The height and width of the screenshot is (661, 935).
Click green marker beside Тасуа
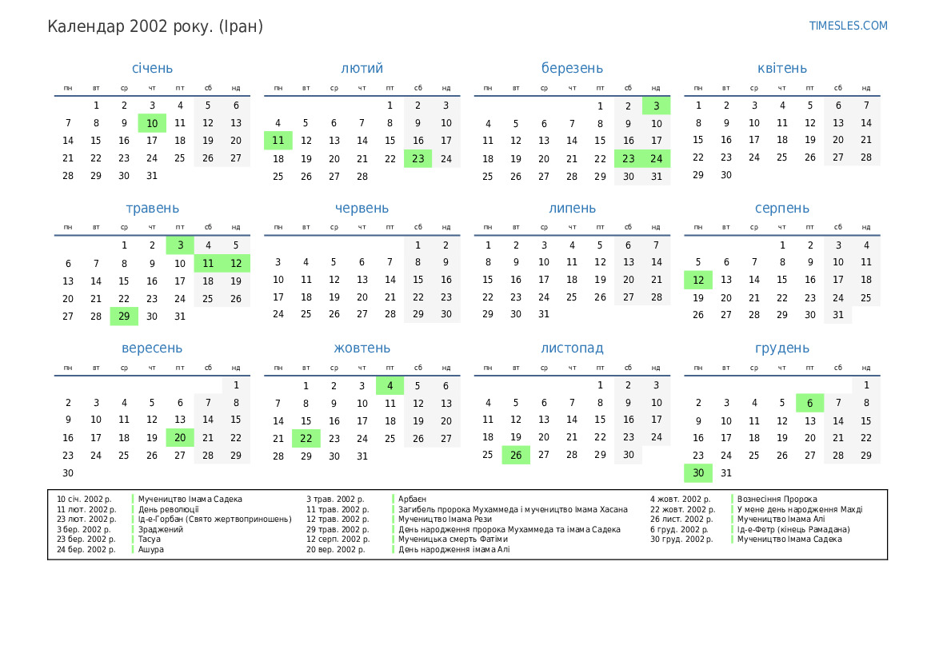(133, 540)
